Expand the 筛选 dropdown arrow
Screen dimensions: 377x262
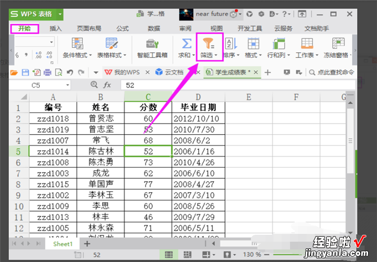216,56
